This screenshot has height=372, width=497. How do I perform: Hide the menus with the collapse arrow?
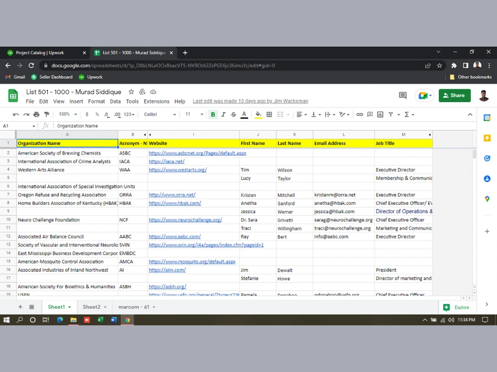pos(470,115)
